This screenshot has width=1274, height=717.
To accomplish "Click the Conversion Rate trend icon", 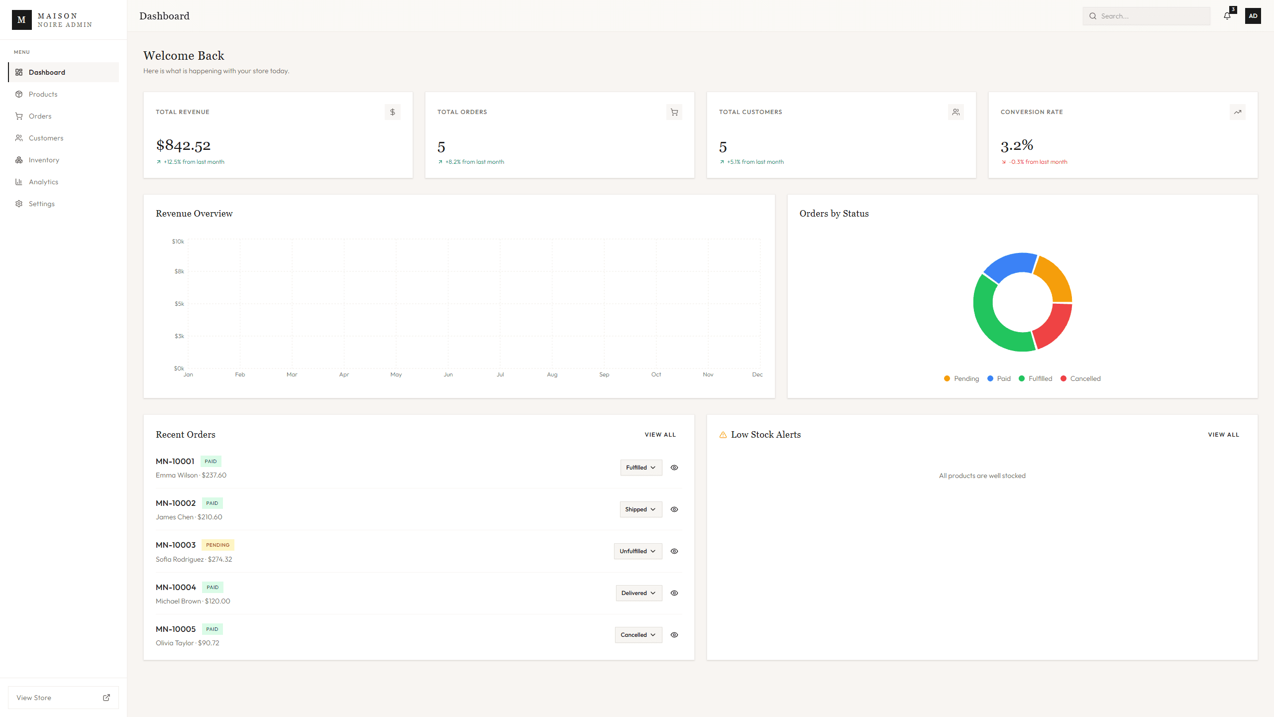I will (1238, 112).
